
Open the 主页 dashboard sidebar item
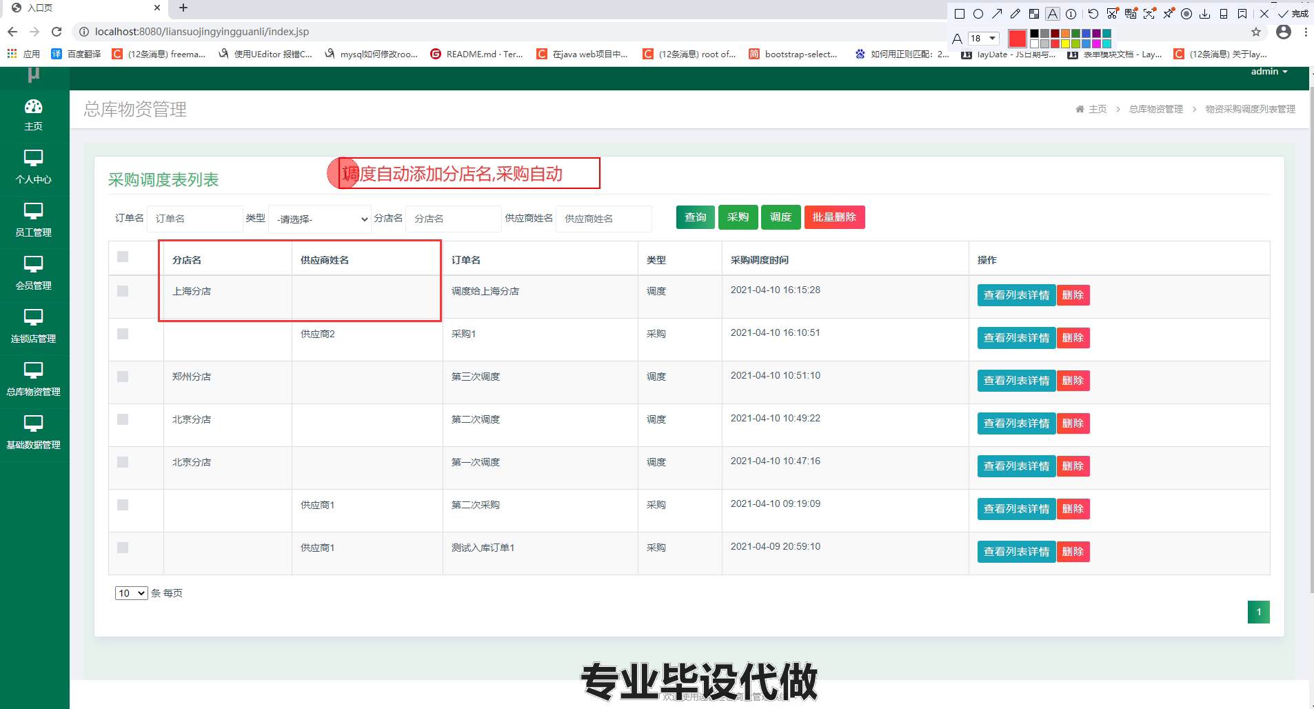coord(34,115)
